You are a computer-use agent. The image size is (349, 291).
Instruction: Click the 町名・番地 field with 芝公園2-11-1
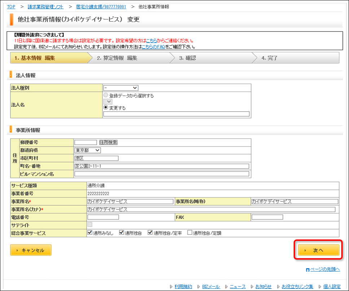(x=162, y=166)
